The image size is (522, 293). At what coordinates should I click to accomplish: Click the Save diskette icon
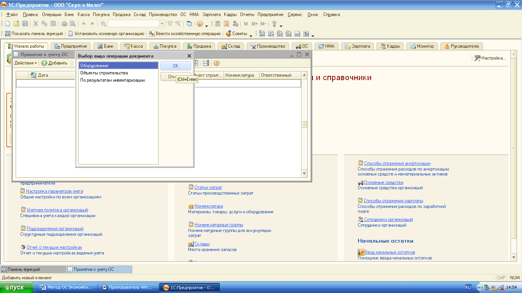(25, 24)
